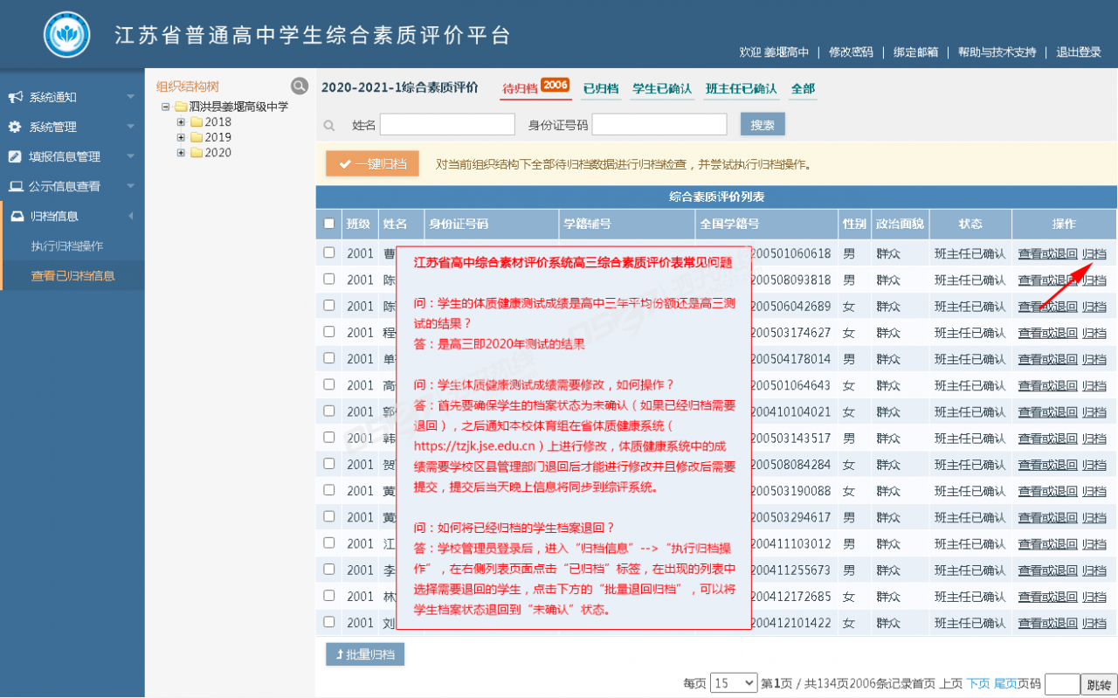Click the pencil icon for 填报信息管理
The width and height of the screenshot is (1118, 698).
pyautogui.click(x=15, y=156)
